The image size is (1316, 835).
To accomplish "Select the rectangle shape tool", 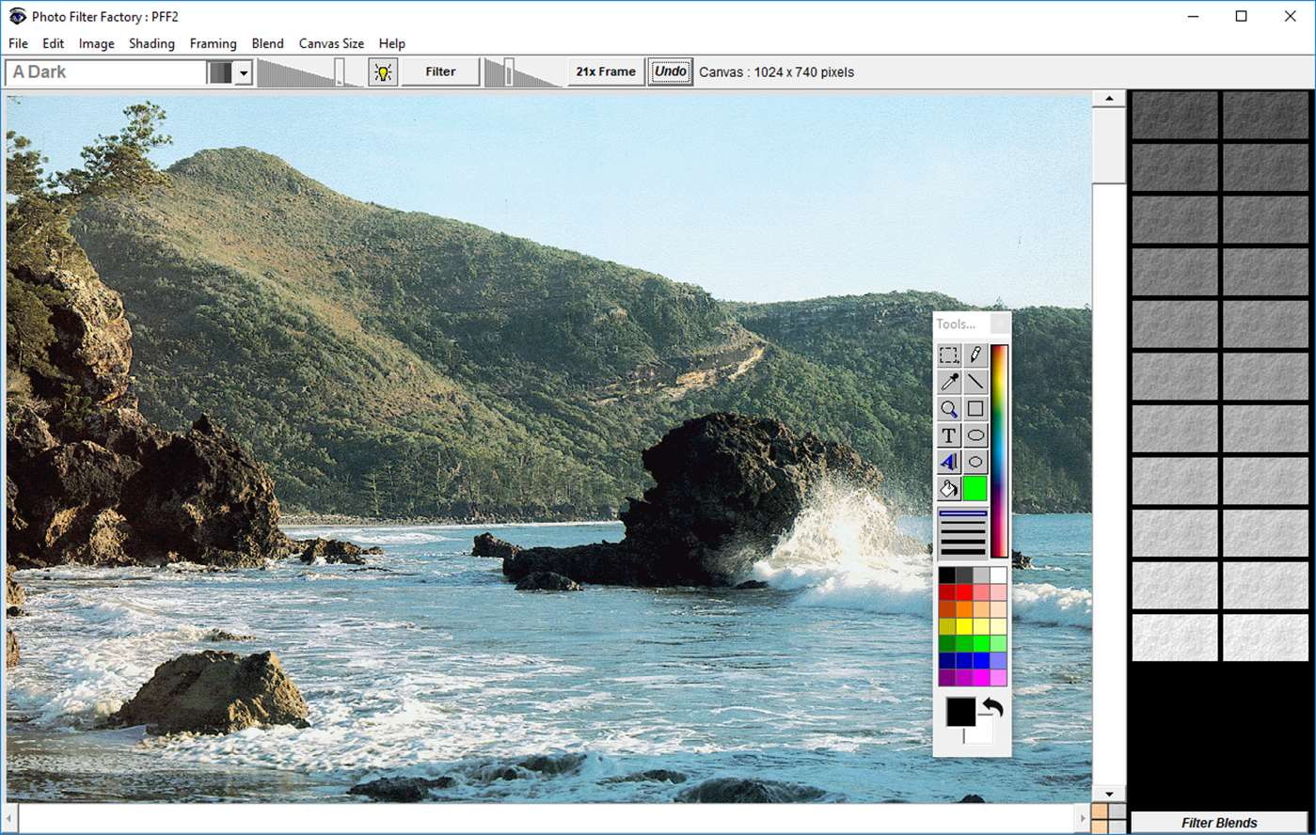I will tap(975, 409).
